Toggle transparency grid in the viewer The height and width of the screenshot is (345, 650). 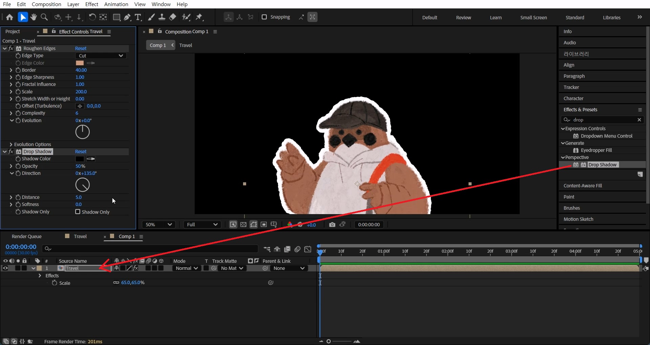[x=243, y=225]
